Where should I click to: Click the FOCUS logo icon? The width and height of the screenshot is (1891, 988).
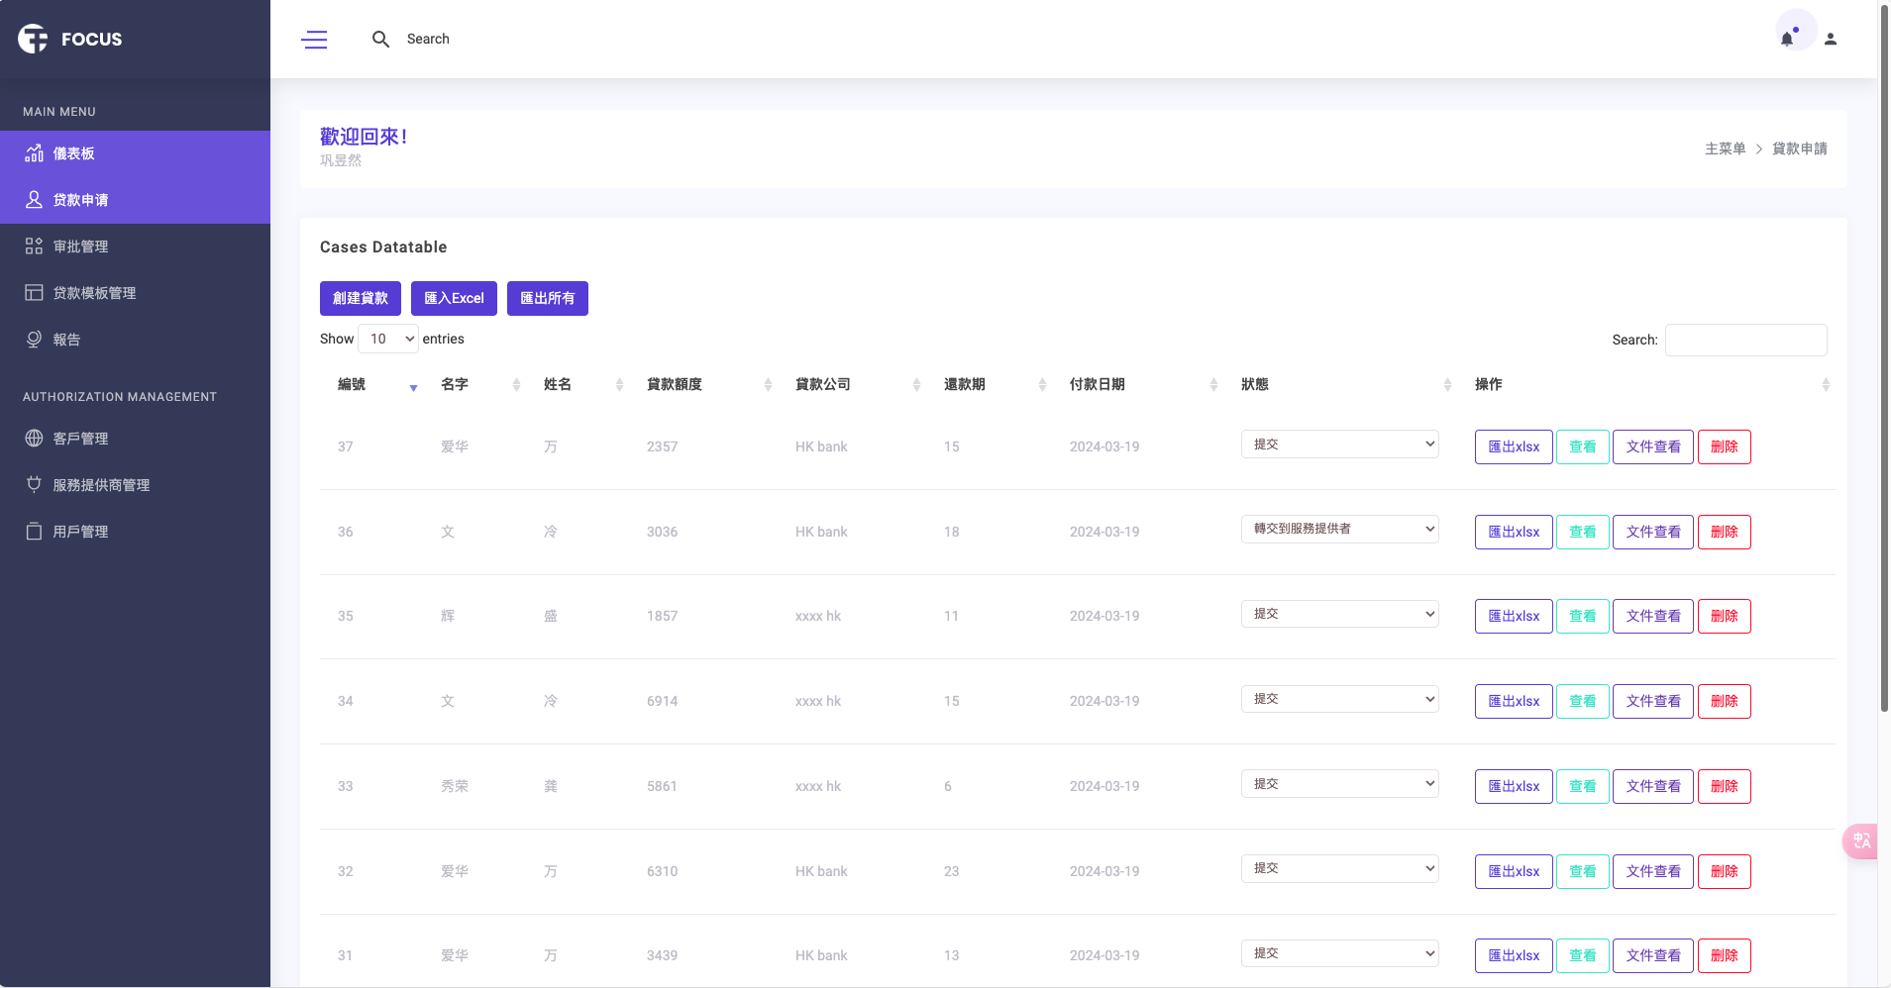[x=33, y=39]
